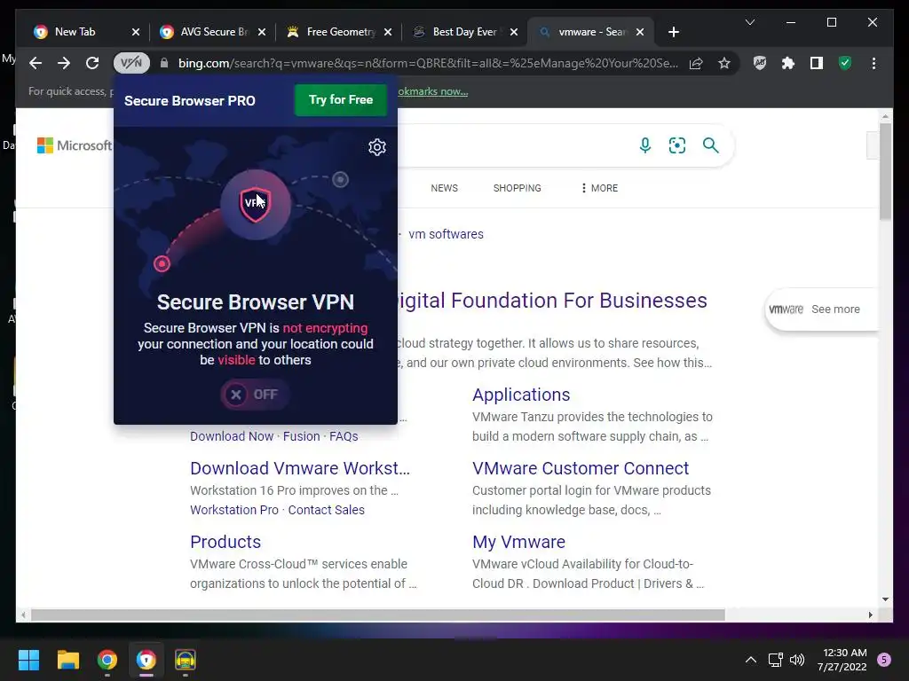Open a new tab with plus button
Image resolution: width=909 pixels, height=681 pixels.
click(673, 32)
